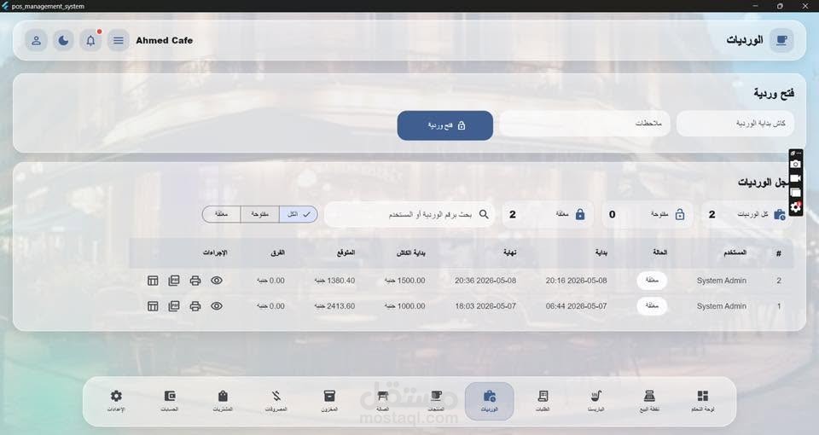This screenshot has width=819, height=435.
Task: Click the بداية الكاش starting cash column header
Action: point(410,252)
